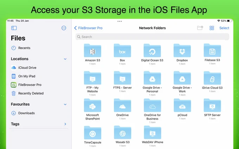The height and width of the screenshot is (149, 239).
Task: Open the Amazon S3 folder
Action: [x=92, y=50]
